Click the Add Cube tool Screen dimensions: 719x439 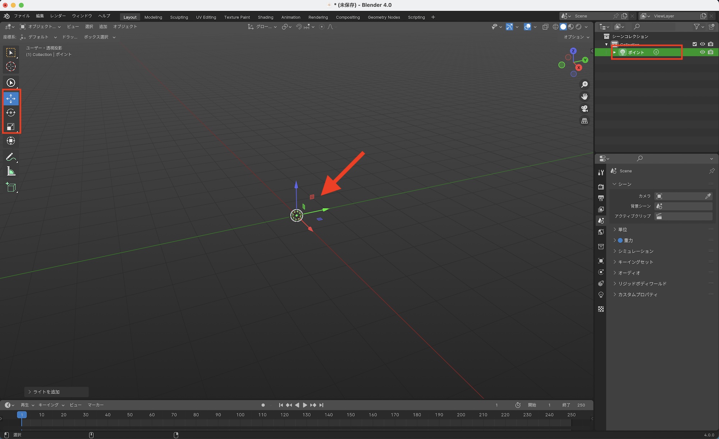(11, 187)
